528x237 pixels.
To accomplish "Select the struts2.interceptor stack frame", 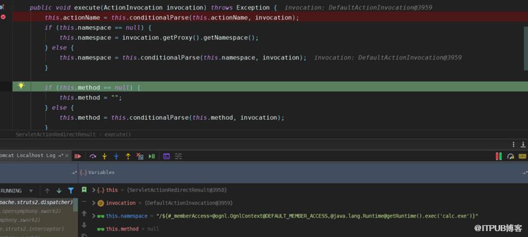I will (32, 229).
